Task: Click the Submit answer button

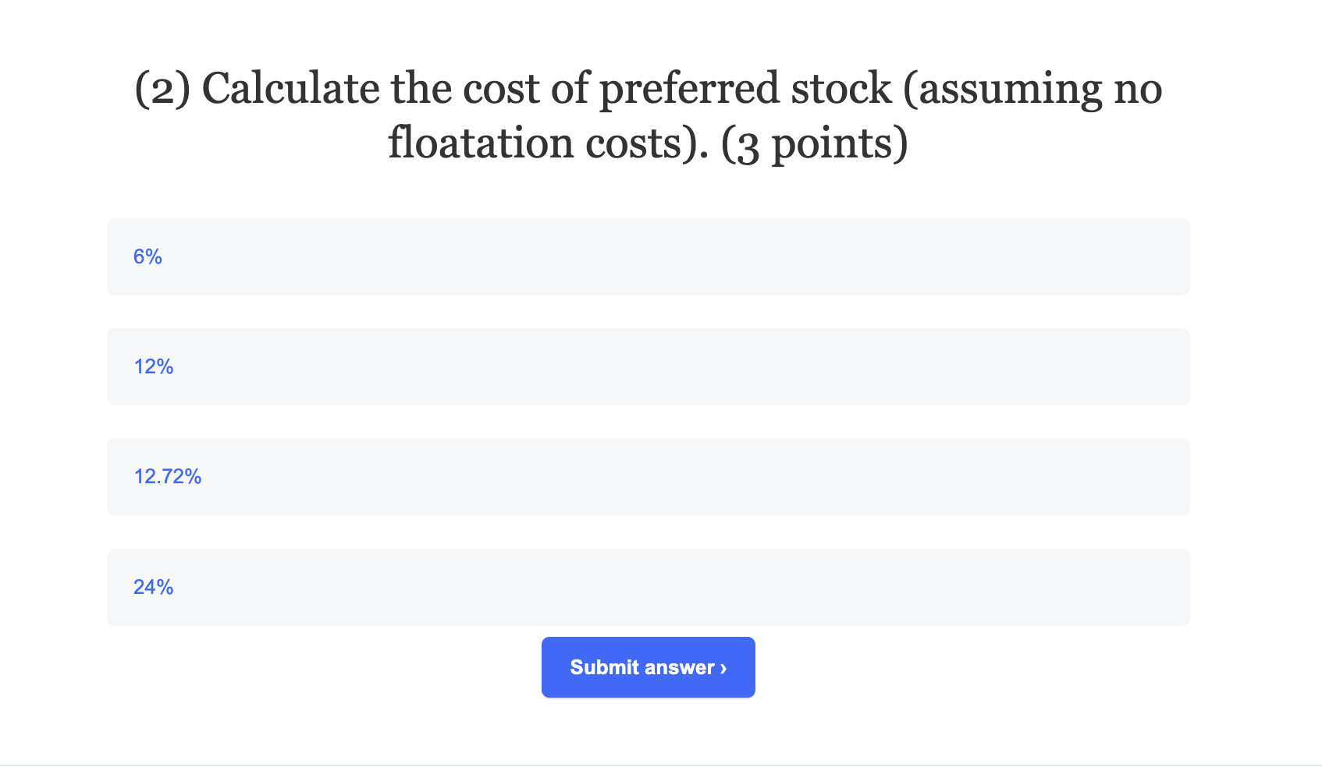Action: tap(648, 666)
